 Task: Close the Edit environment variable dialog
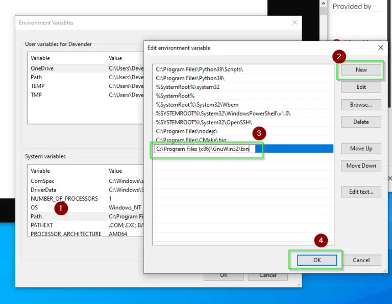tap(380, 48)
